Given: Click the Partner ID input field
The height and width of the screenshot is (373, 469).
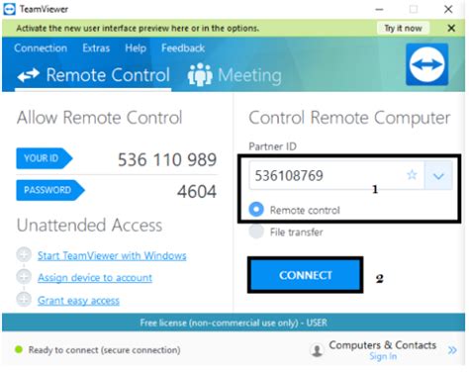Looking at the screenshot, I should (336, 175).
